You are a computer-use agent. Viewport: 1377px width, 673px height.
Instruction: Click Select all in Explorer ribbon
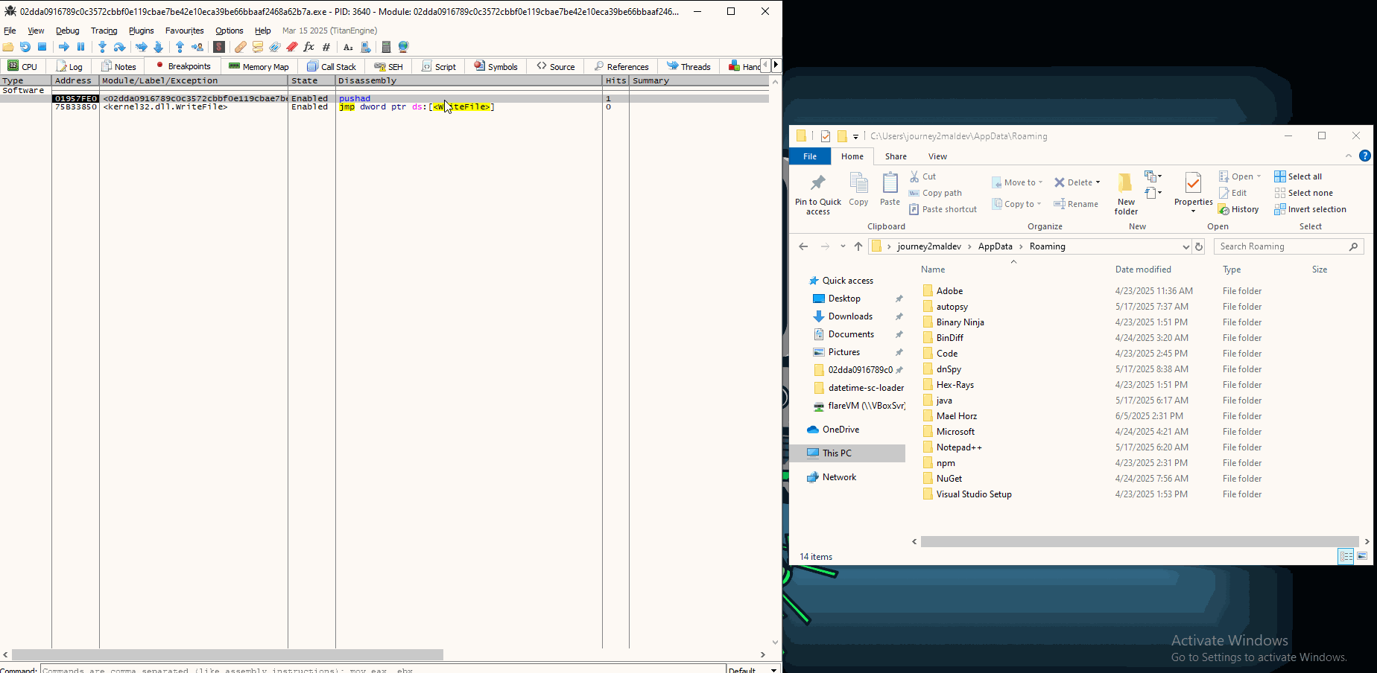1298,176
